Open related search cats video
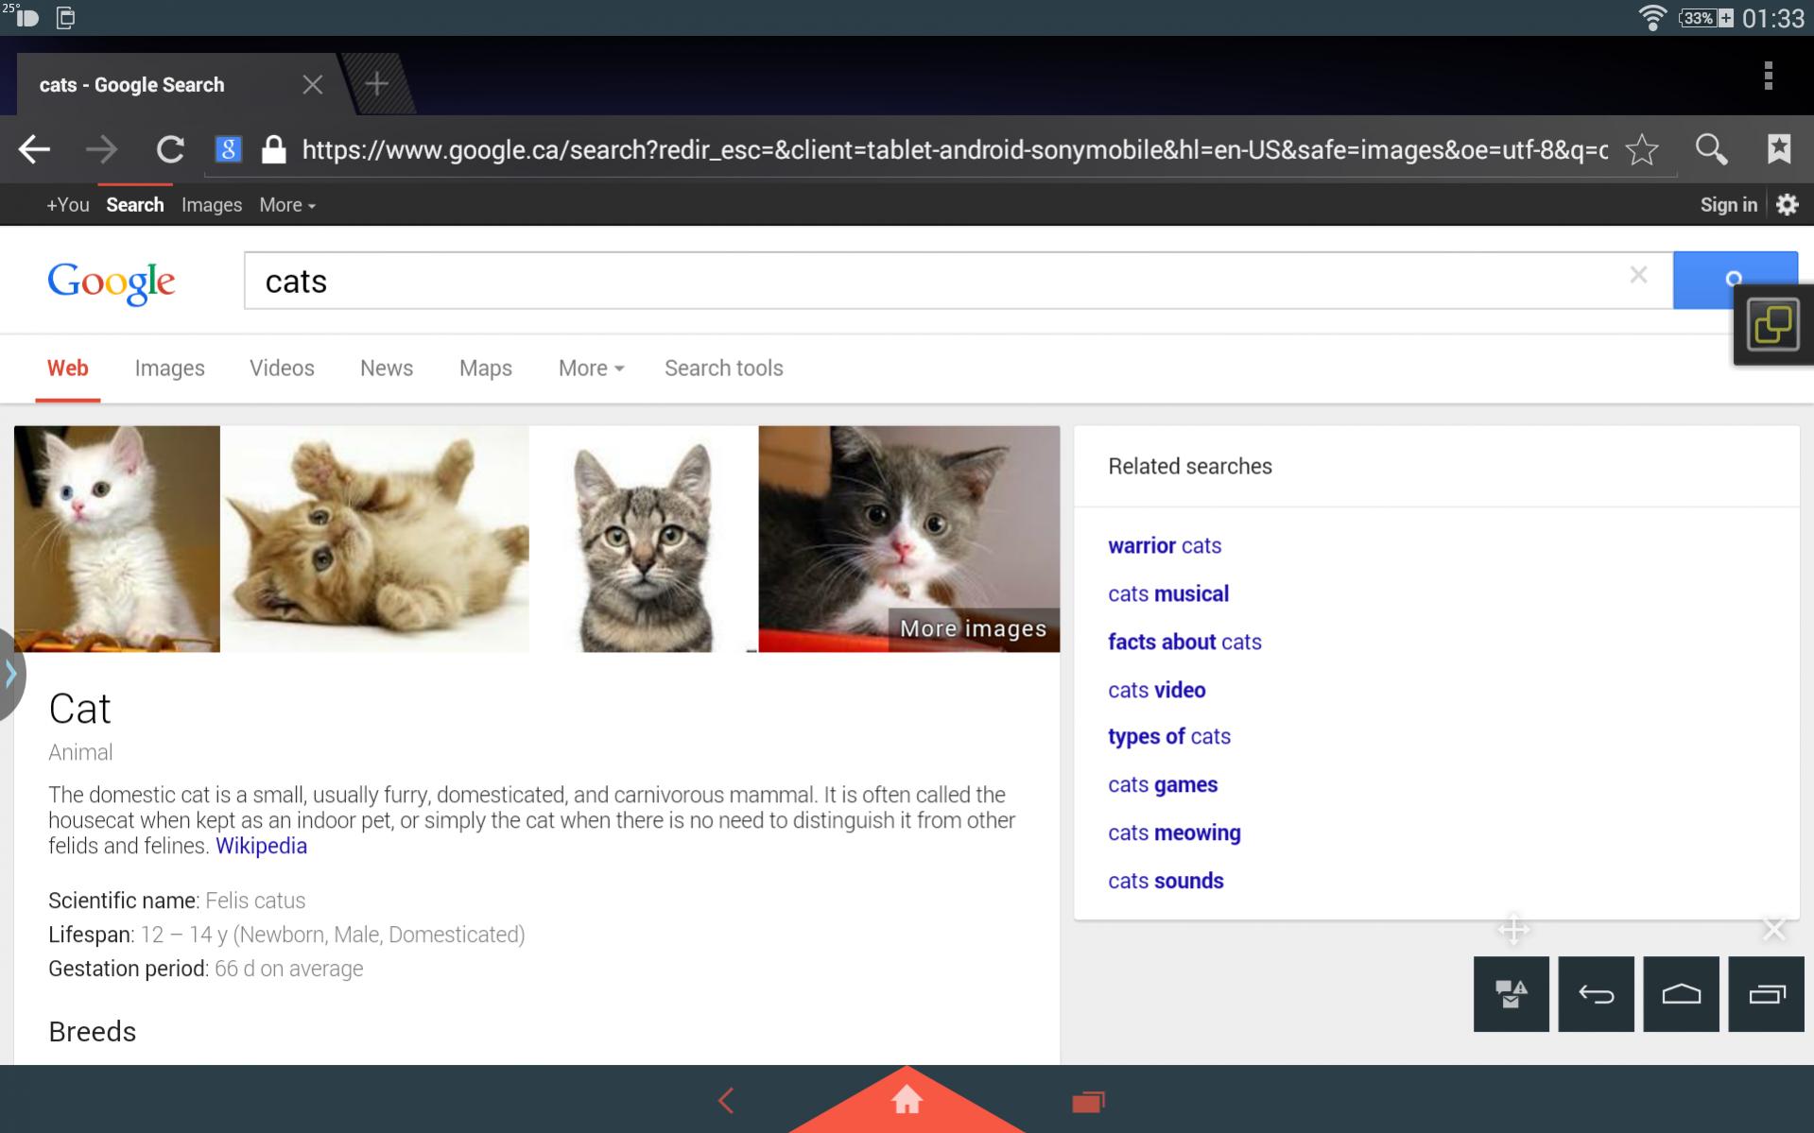This screenshot has height=1133, width=1814. coord(1157,691)
